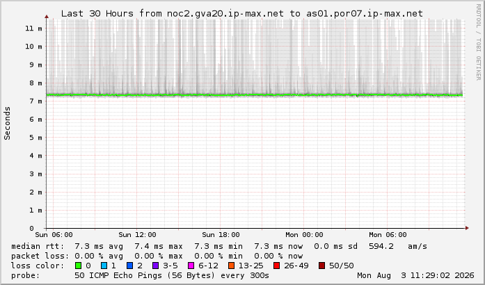The image size is (485, 285).
Task: Click the '594.2 am/s' value
Action: 398,246
